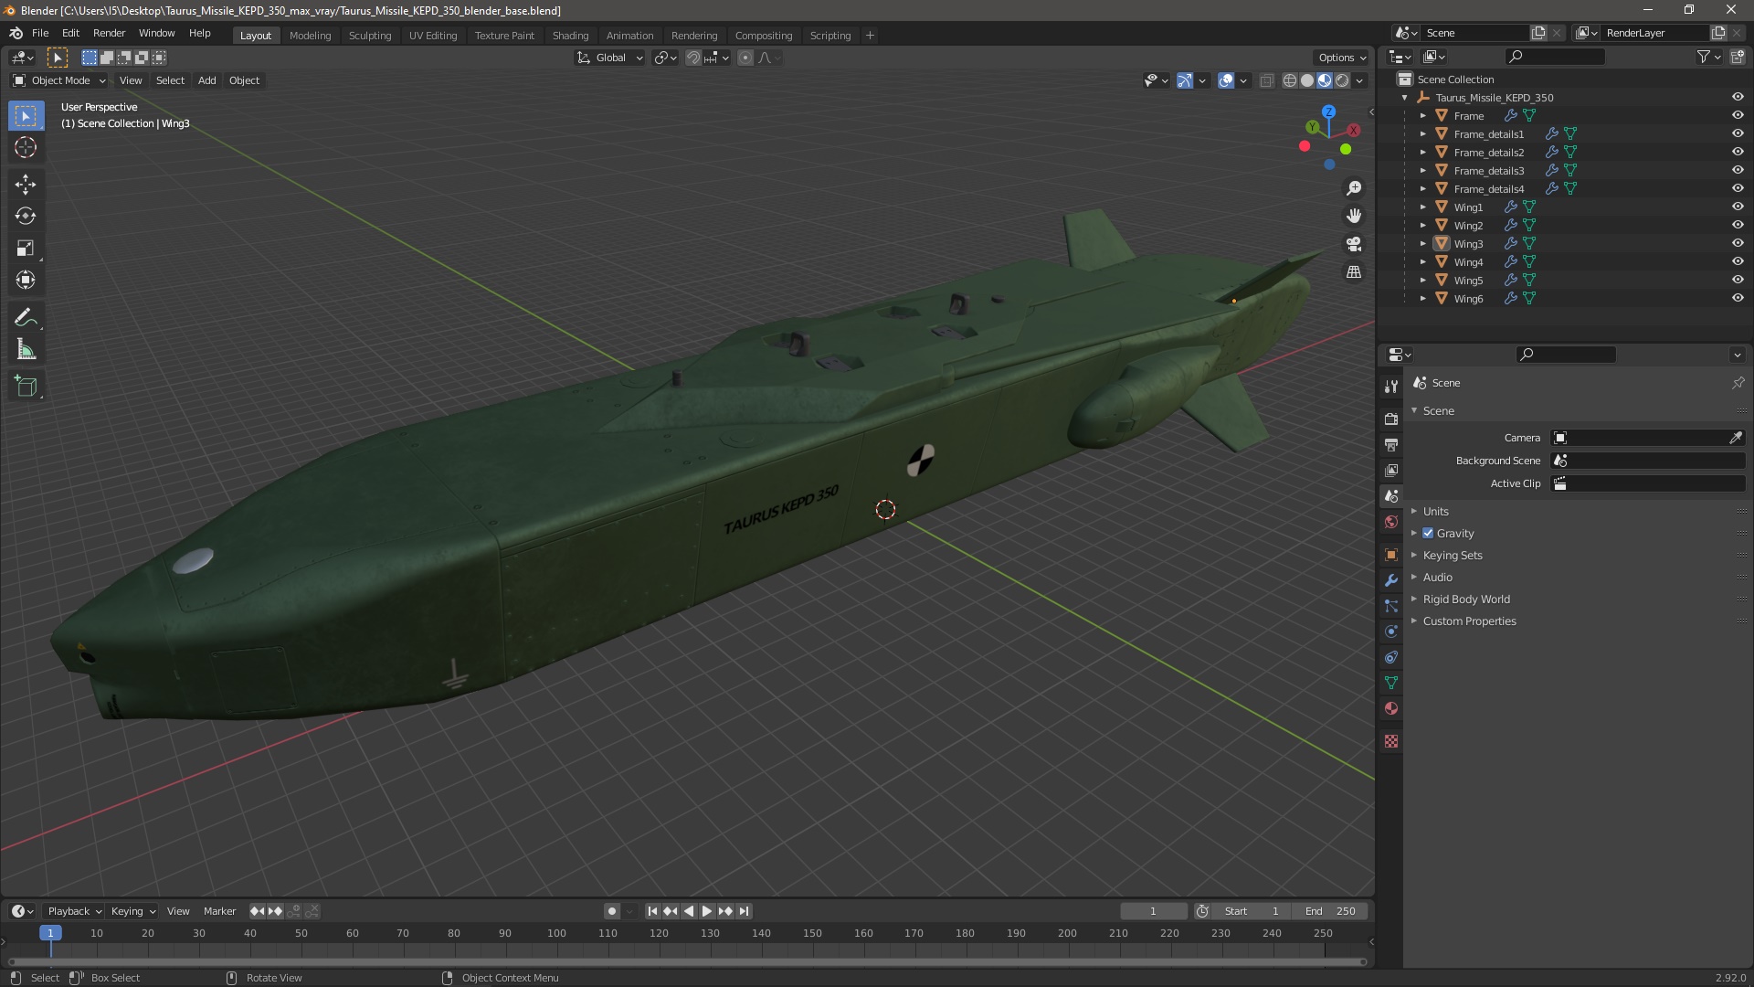Select the Select Box tool
The width and height of the screenshot is (1754, 987).
pyautogui.click(x=26, y=115)
